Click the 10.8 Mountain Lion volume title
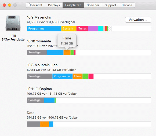The image size is (156, 136). (x=42, y=65)
